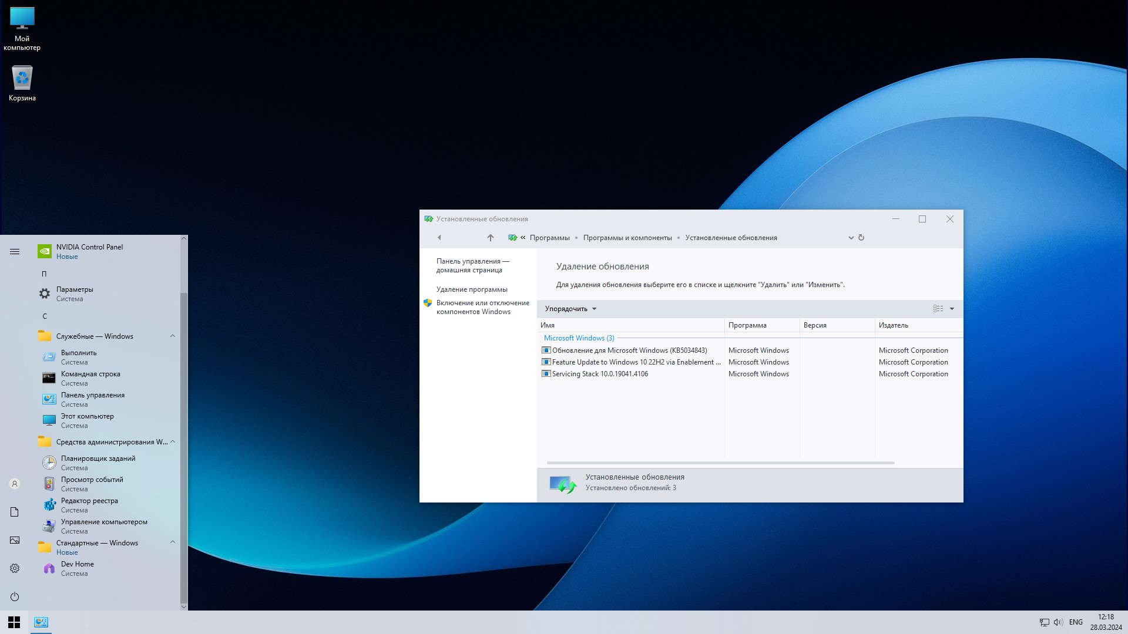Collapse the Служебные — Windows folder
Viewport: 1128px width, 634px height.
coord(173,336)
